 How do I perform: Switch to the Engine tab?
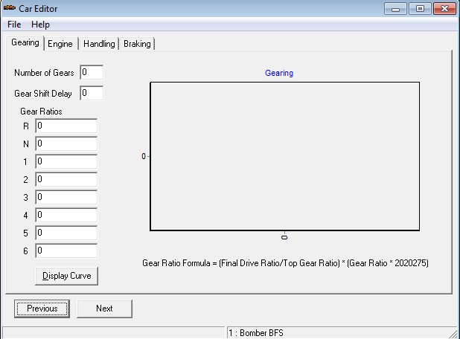[x=60, y=44]
